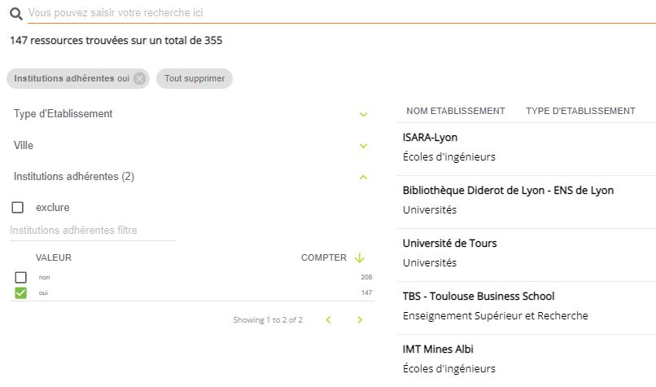Sort by 'NOM ETABLISSEMENT' column header
The width and height of the screenshot is (656, 387).
(x=455, y=111)
